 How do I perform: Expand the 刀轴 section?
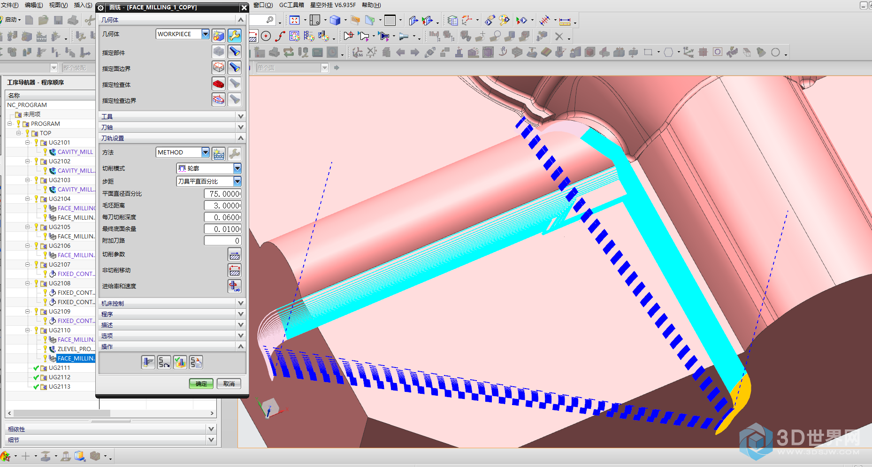pos(241,127)
